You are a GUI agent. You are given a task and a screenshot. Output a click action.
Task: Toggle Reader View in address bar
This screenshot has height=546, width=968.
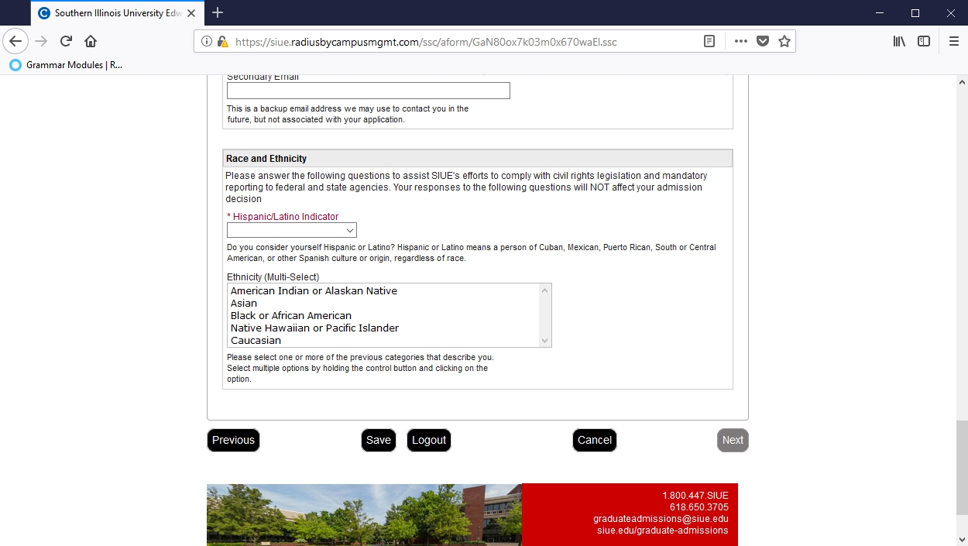(709, 41)
